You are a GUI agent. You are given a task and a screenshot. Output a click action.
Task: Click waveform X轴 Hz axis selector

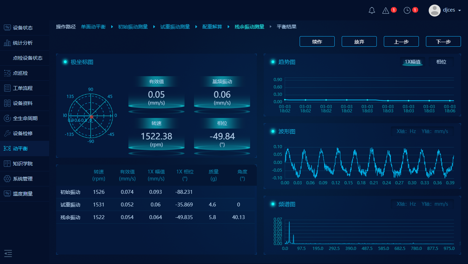point(406,131)
